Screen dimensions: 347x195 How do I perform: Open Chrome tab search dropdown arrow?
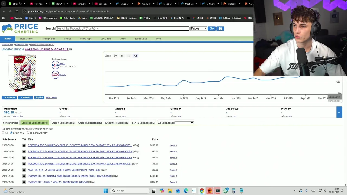pos(4,4)
